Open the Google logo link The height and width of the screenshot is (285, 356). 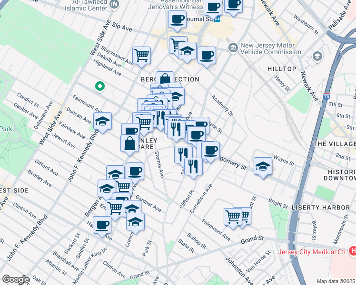click(16, 279)
